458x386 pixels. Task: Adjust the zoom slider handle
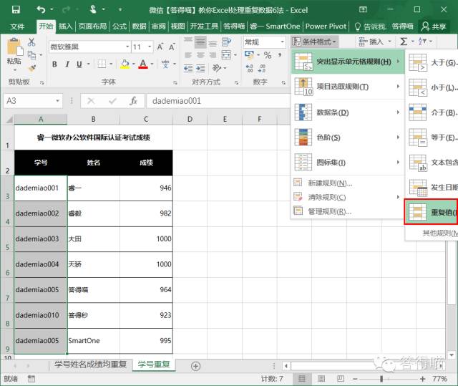point(381,379)
